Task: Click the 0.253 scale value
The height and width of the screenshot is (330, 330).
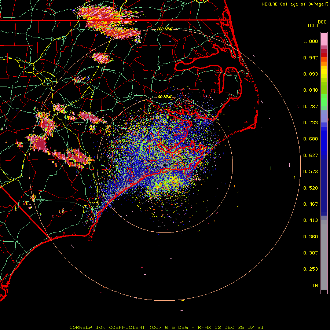Action: 311,269
